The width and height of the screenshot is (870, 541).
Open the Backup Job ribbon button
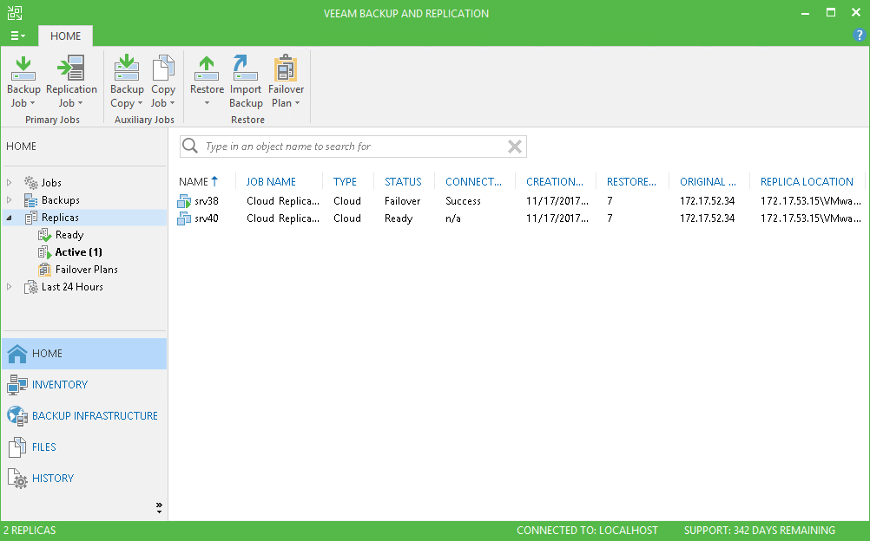click(x=23, y=81)
